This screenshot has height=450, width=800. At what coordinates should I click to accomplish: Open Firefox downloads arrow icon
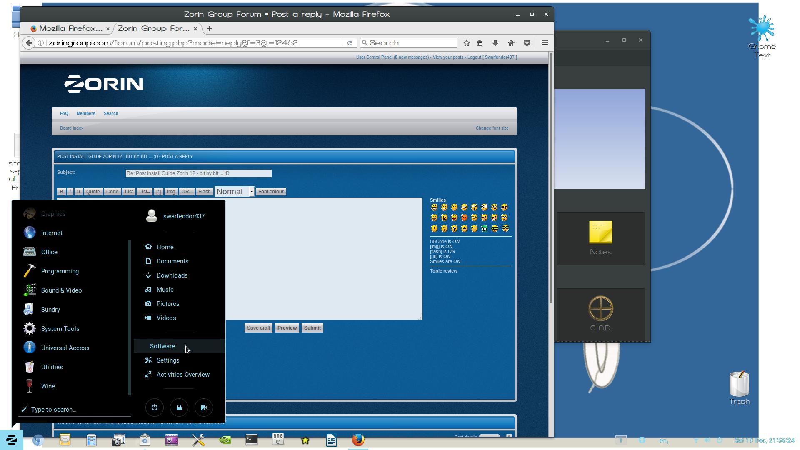point(495,43)
